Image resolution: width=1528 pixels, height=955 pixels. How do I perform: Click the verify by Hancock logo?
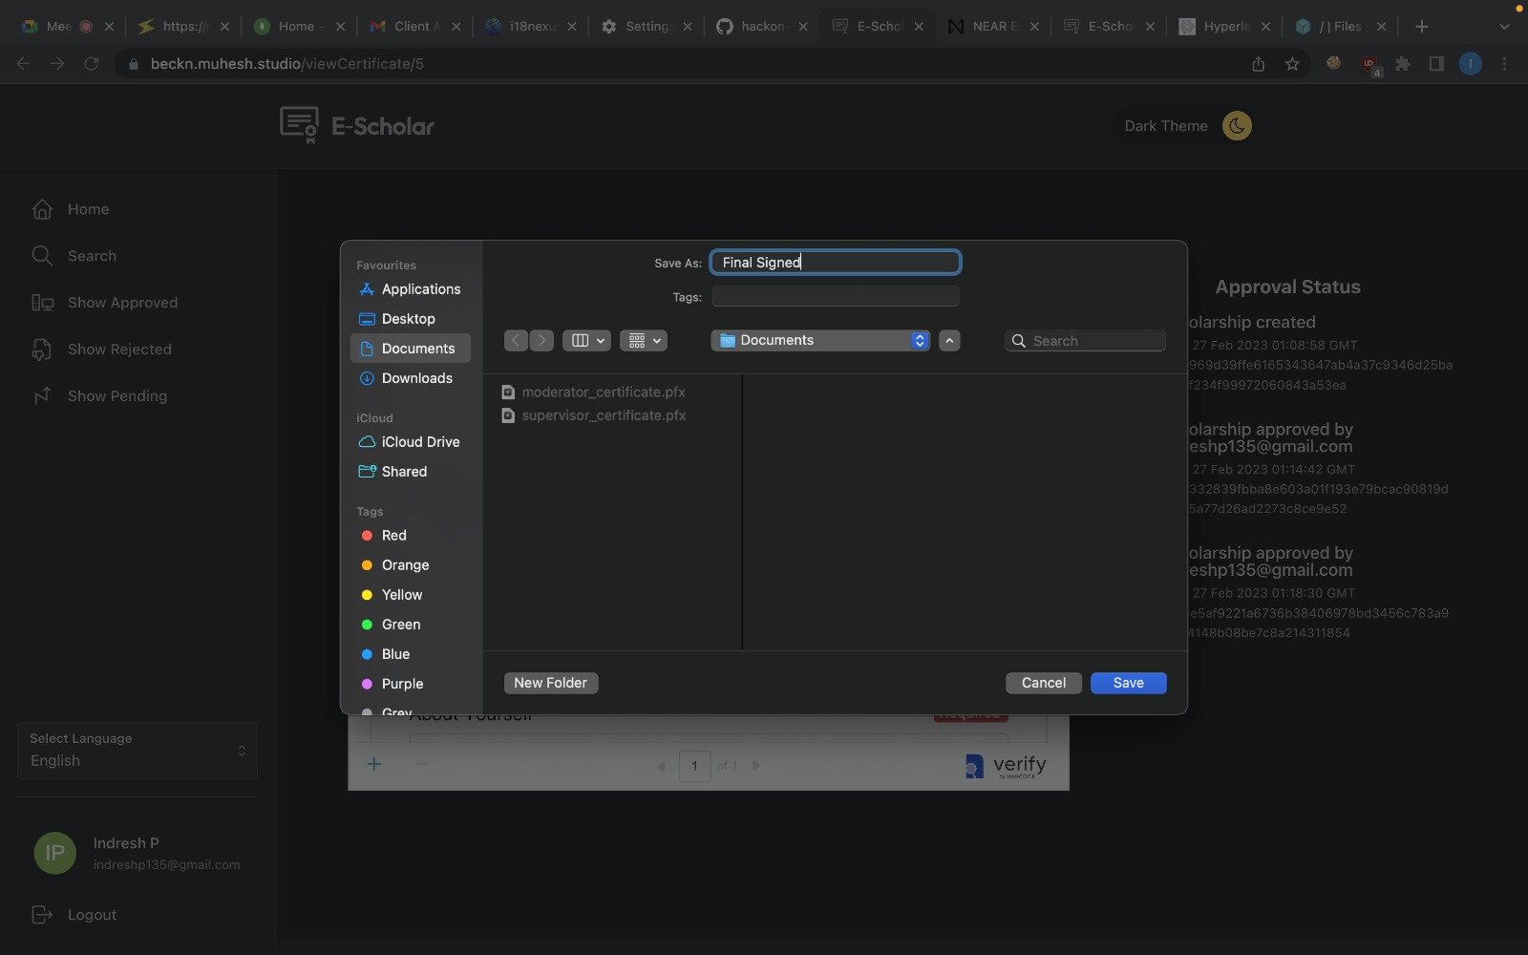click(x=1006, y=766)
